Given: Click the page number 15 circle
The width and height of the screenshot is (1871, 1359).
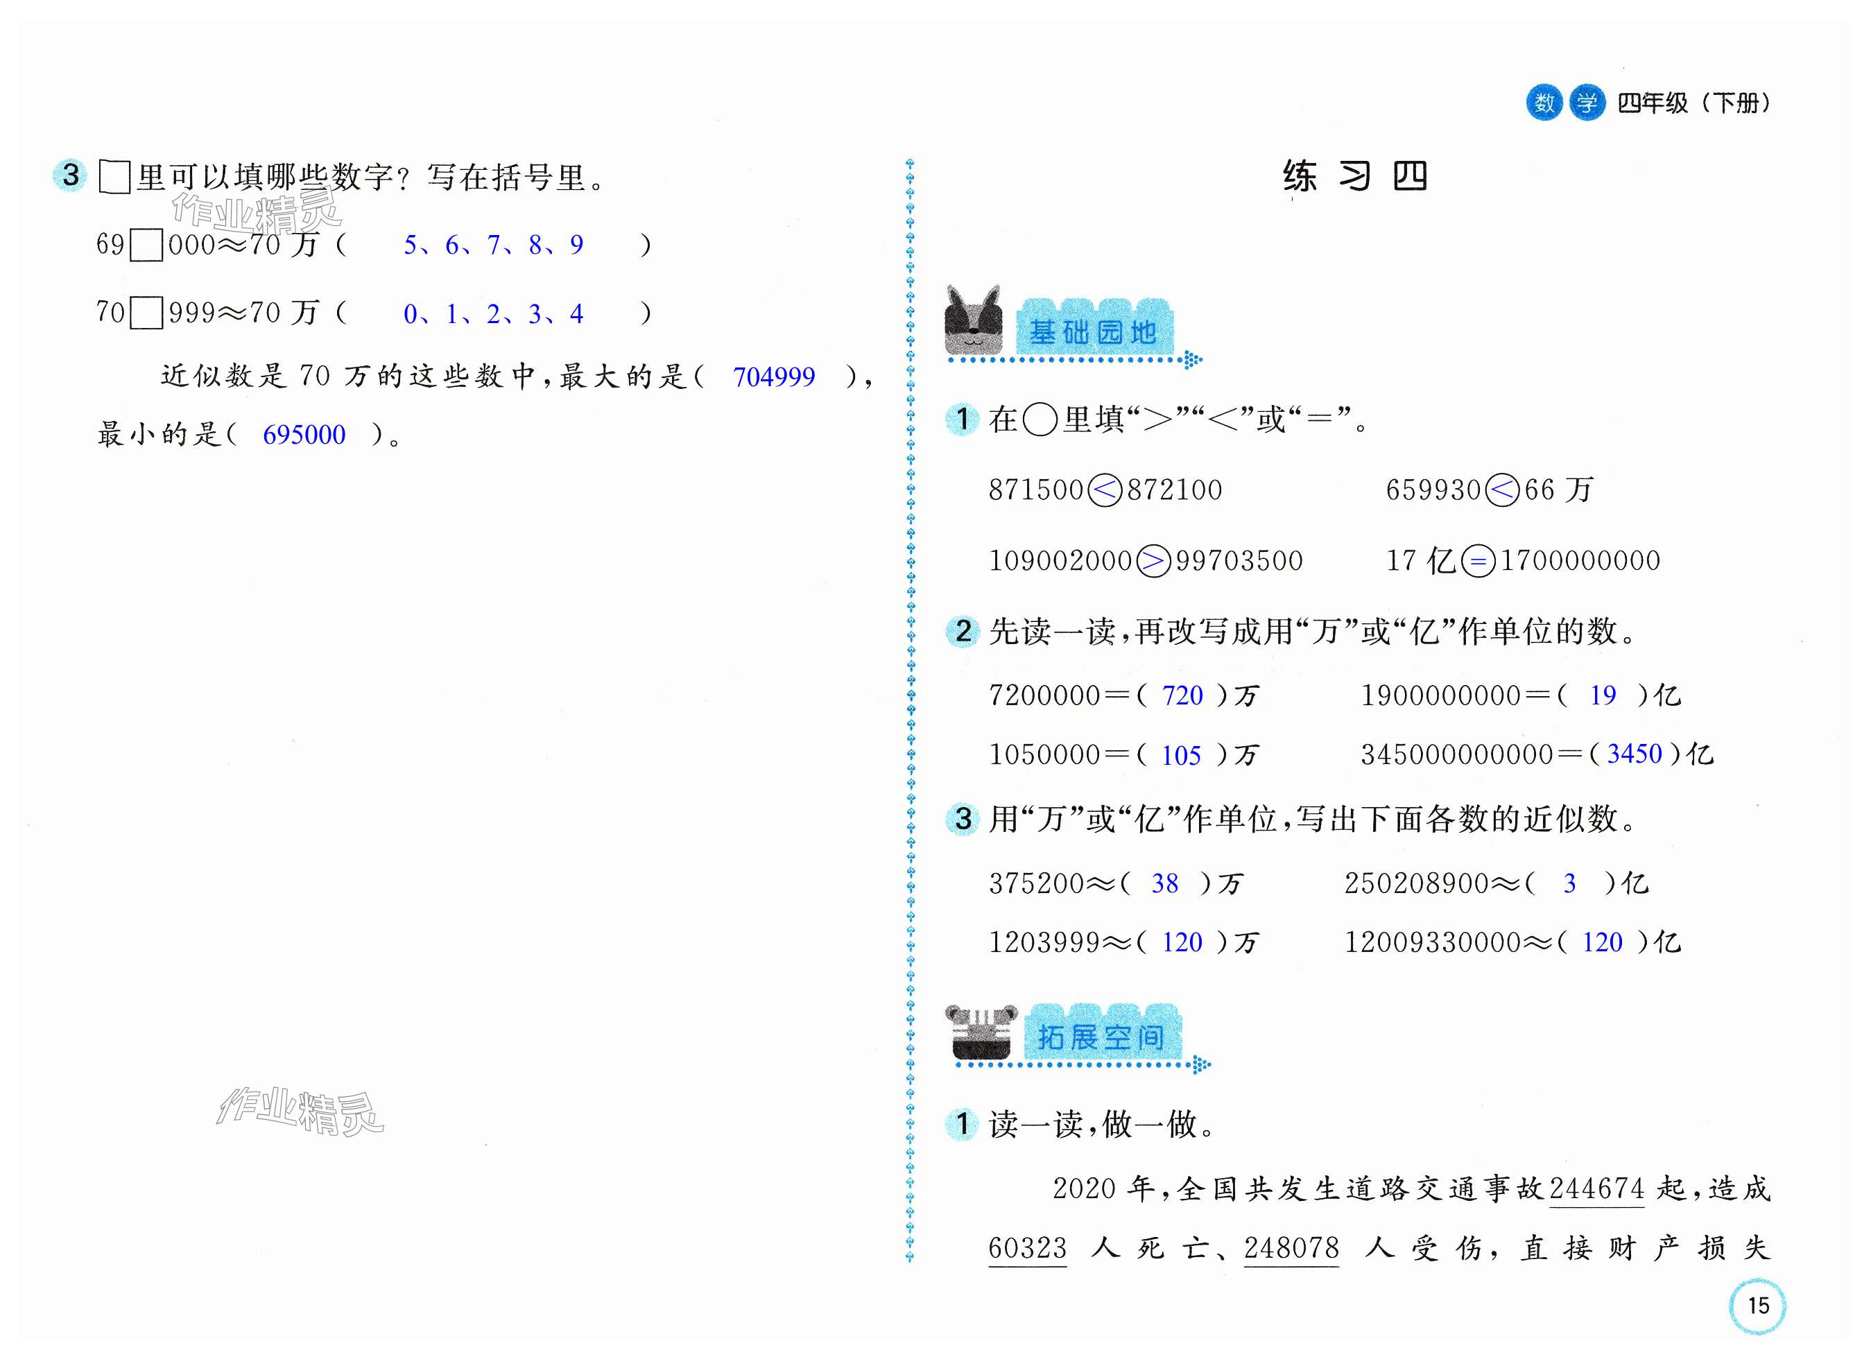Looking at the screenshot, I should tap(1757, 1306).
